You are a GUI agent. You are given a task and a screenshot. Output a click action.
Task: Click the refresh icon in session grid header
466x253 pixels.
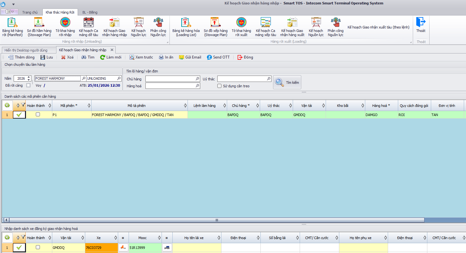tap(7, 105)
